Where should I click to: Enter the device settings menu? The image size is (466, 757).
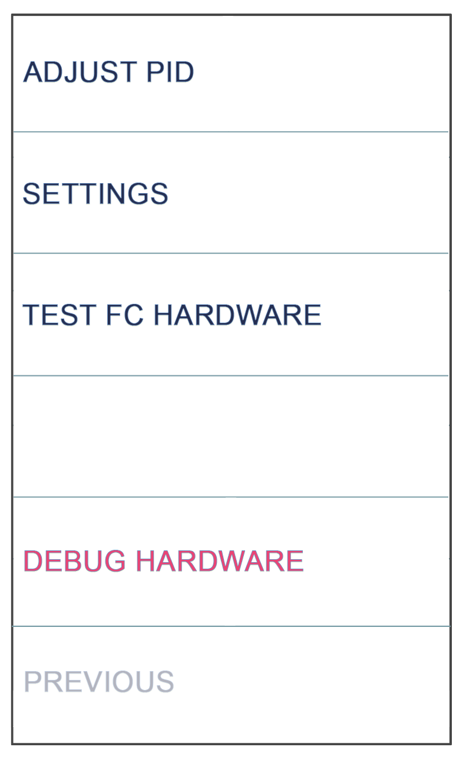coord(230,193)
